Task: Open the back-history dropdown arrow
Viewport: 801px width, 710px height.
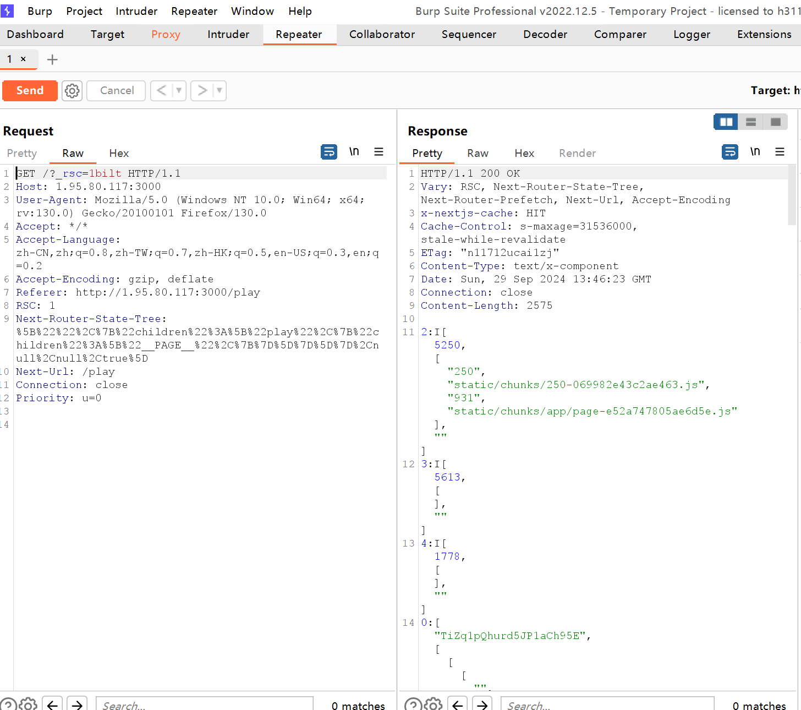Action: click(179, 91)
